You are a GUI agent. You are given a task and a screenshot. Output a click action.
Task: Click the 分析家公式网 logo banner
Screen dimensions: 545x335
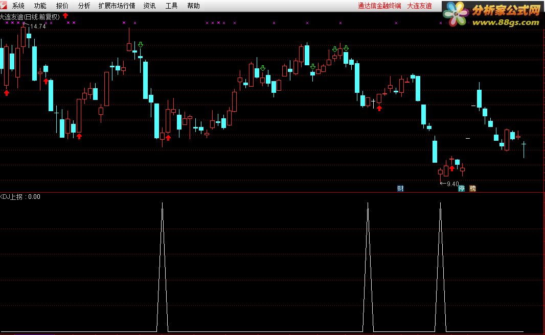pyautogui.click(x=492, y=14)
